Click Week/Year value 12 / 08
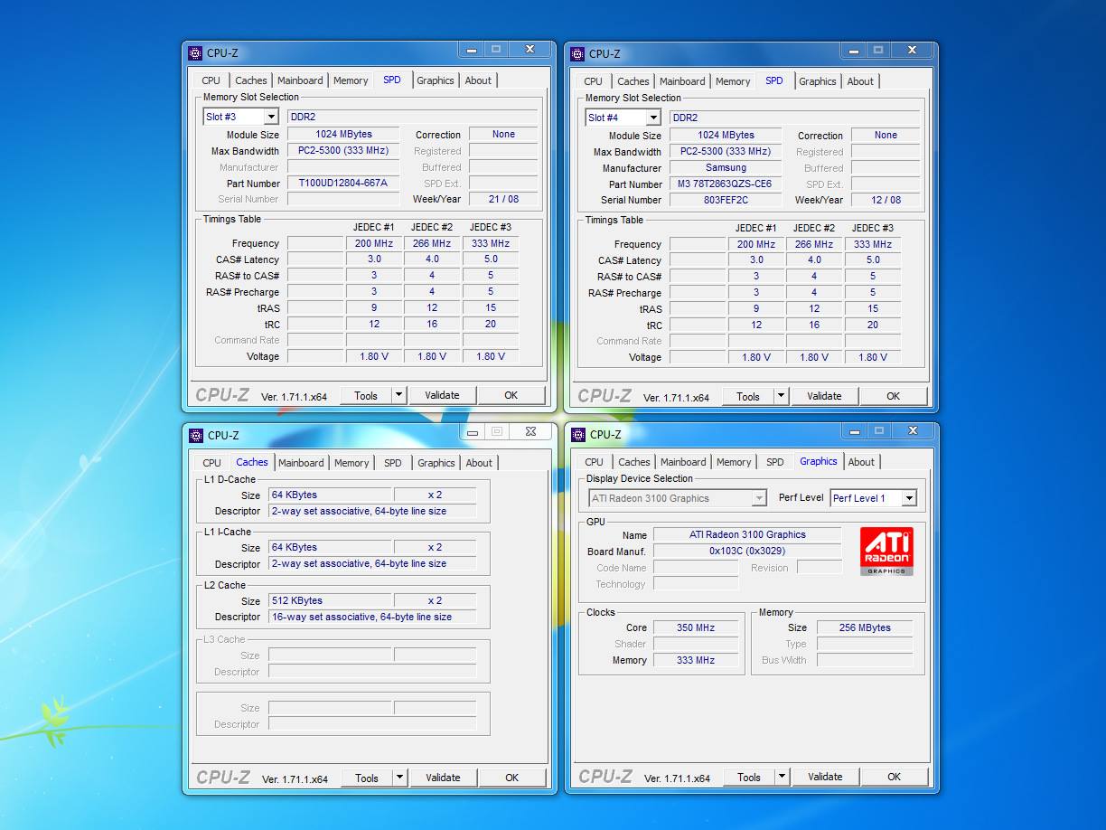Viewport: 1106px width, 830px height. [886, 200]
